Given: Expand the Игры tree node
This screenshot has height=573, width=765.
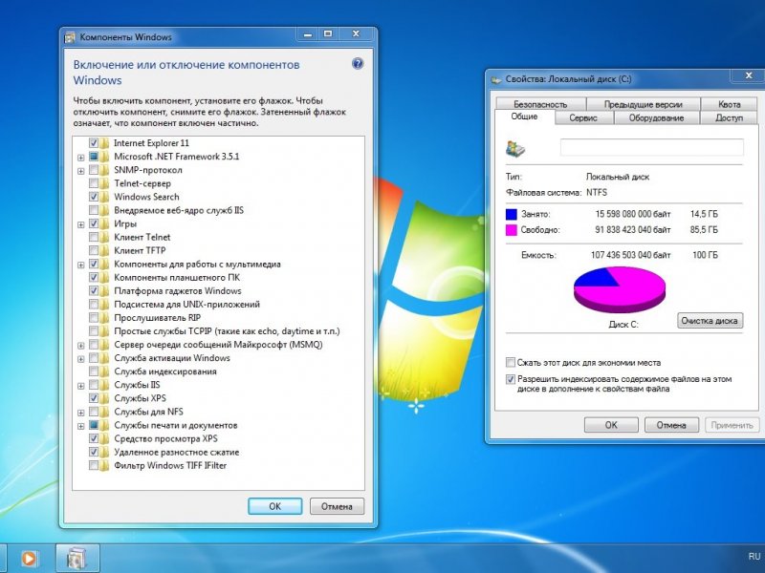Looking at the screenshot, I should tap(81, 224).
